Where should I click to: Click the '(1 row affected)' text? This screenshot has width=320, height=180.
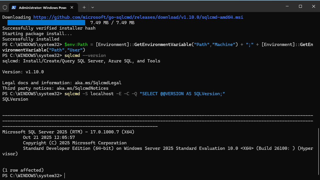pos(23,170)
